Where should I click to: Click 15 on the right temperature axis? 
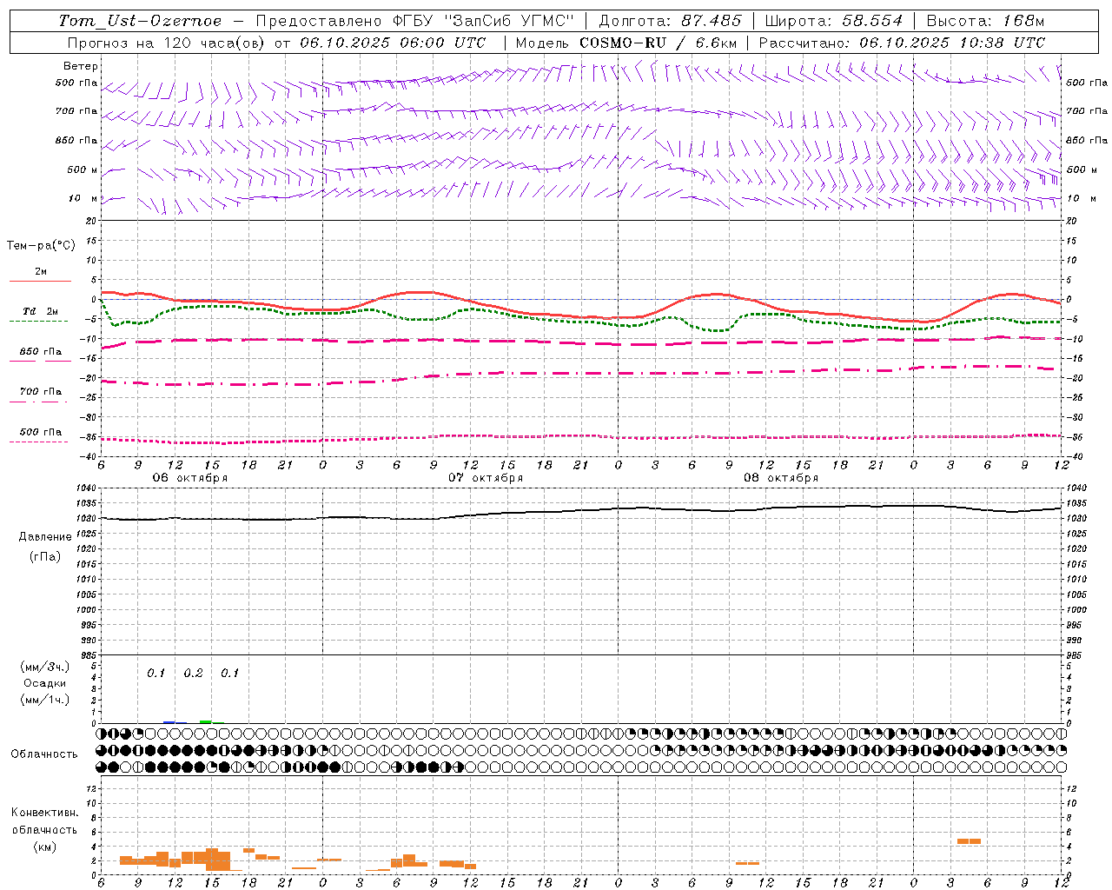[1071, 241]
